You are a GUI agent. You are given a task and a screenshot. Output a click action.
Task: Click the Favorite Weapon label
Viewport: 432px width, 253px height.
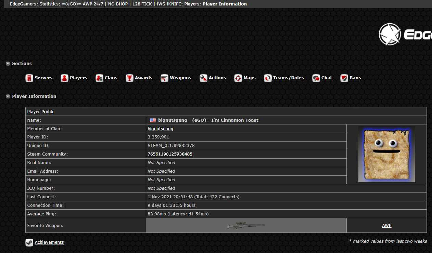pyautogui.click(x=45, y=226)
